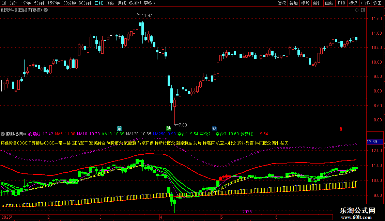Click 妖股线: 12.42 indicator value

pos(41,134)
